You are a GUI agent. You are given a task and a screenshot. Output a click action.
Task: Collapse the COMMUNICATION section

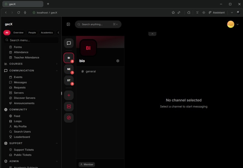coord(31,70)
